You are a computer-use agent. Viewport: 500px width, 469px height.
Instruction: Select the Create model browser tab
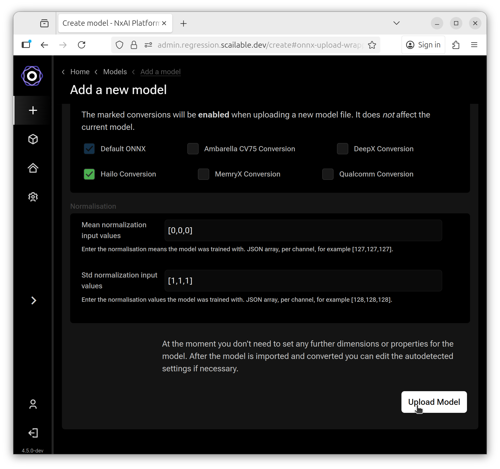pyautogui.click(x=111, y=23)
